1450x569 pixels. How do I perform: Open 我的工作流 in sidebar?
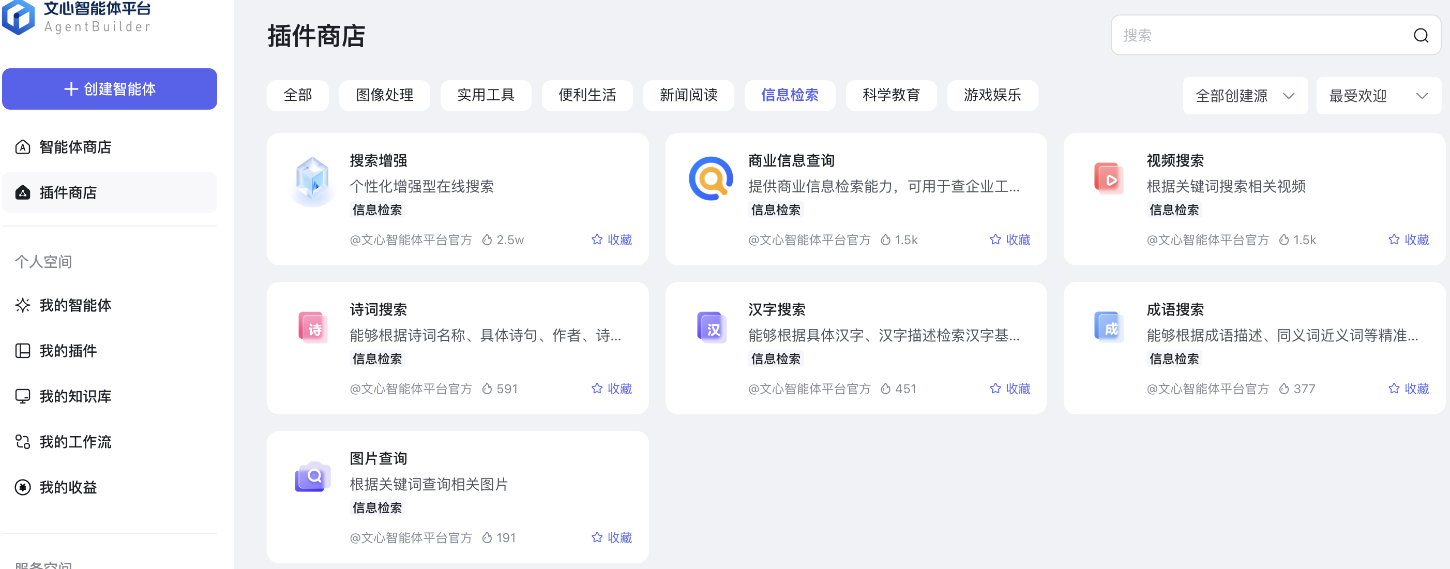point(75,442)
